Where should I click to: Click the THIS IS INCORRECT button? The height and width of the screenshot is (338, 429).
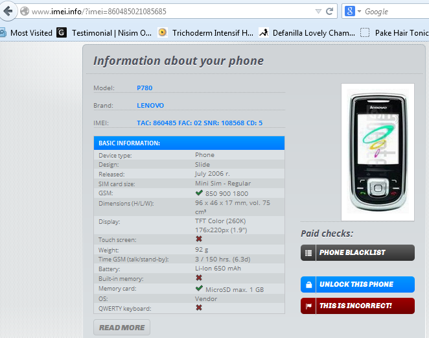(x=358, y=306)
